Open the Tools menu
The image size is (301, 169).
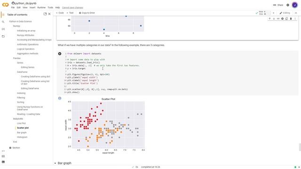coord(50,8)
